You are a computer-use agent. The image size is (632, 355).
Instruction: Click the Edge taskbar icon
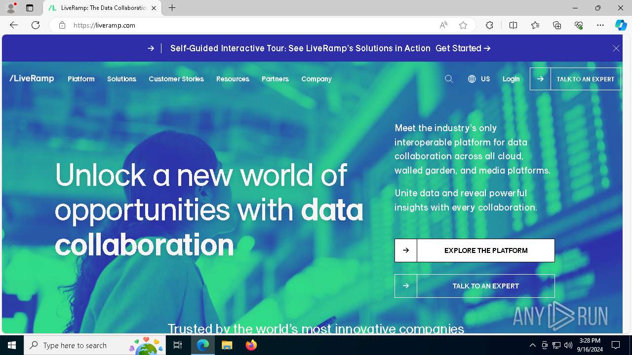203,345
